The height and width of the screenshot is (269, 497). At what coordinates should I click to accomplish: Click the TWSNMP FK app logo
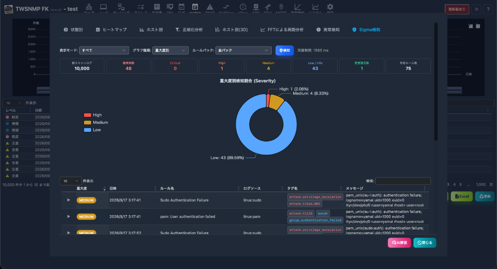(x=9, y=9)
